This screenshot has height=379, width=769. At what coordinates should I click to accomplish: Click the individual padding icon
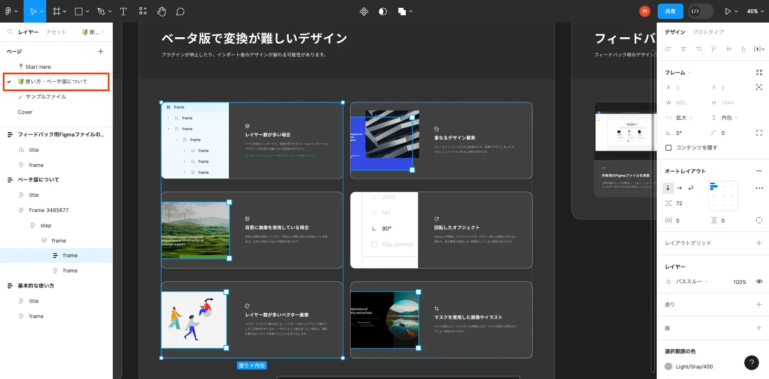pyautogui.click(x=759, y=220)
